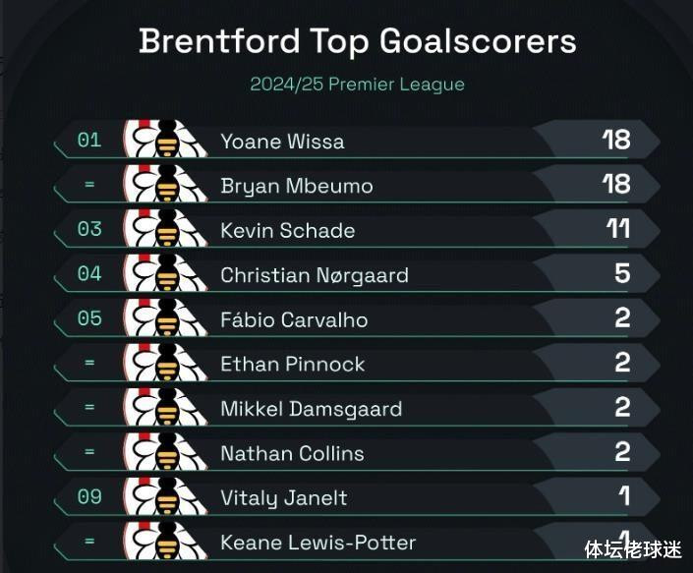Viewport: 693px width, 573px height.
Task: Open Bryan Mbeumo's player name
Action: coord(297,187)
